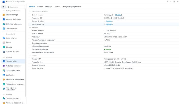Switch to Stockage tab
The width and height of the screenshot is (180, 104).
49,7
